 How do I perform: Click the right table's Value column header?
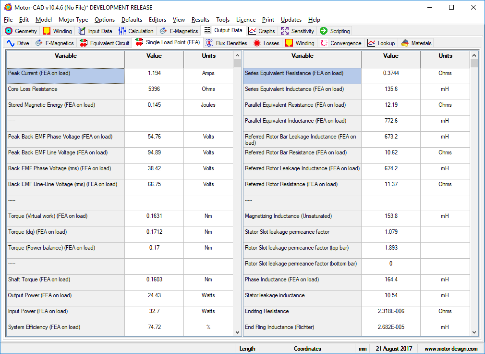click(x=391, y=59)
